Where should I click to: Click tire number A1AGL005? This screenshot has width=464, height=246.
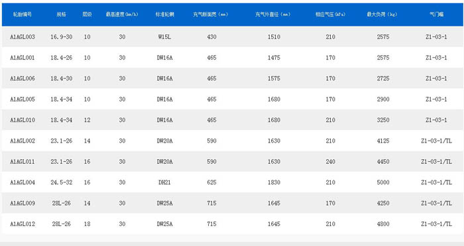pos(23,99)
